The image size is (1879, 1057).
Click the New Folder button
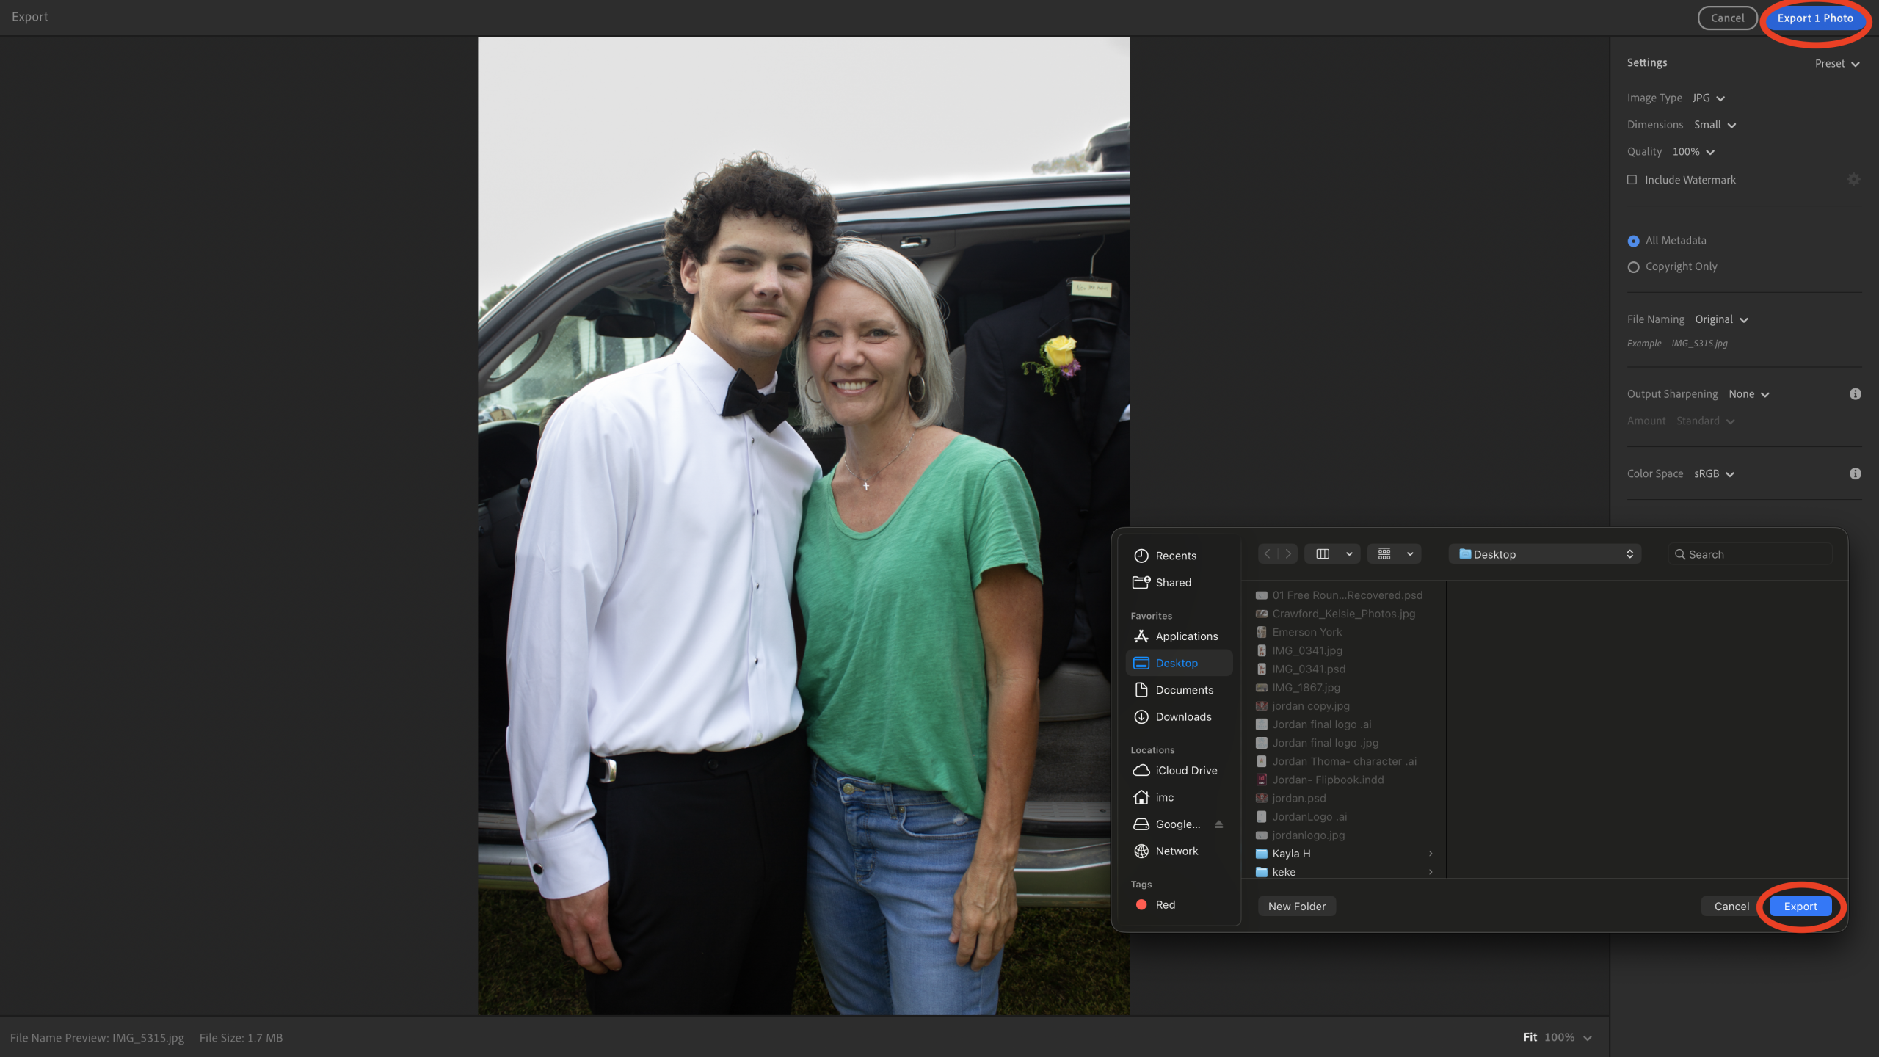click(1296, 906)
